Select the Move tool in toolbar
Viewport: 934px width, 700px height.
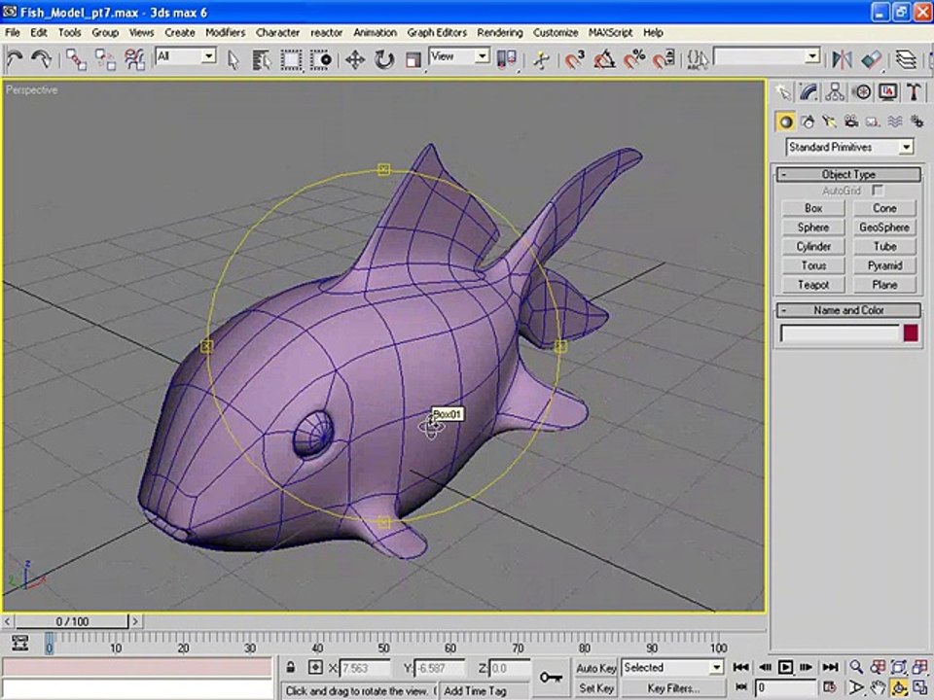(355, 59)
